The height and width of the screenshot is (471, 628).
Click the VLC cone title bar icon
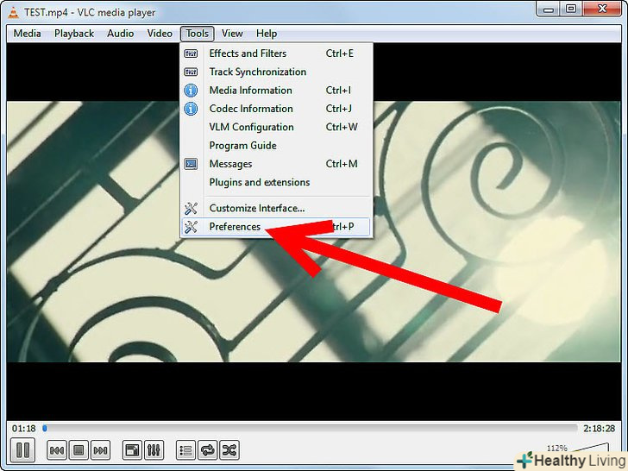pos(14,12)
